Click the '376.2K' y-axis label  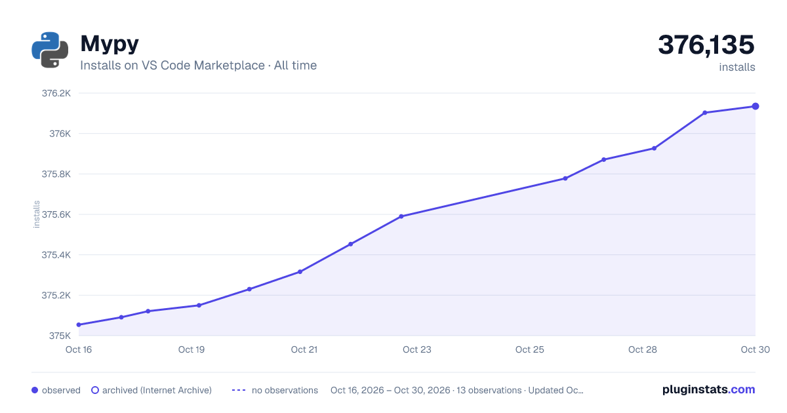56,93
